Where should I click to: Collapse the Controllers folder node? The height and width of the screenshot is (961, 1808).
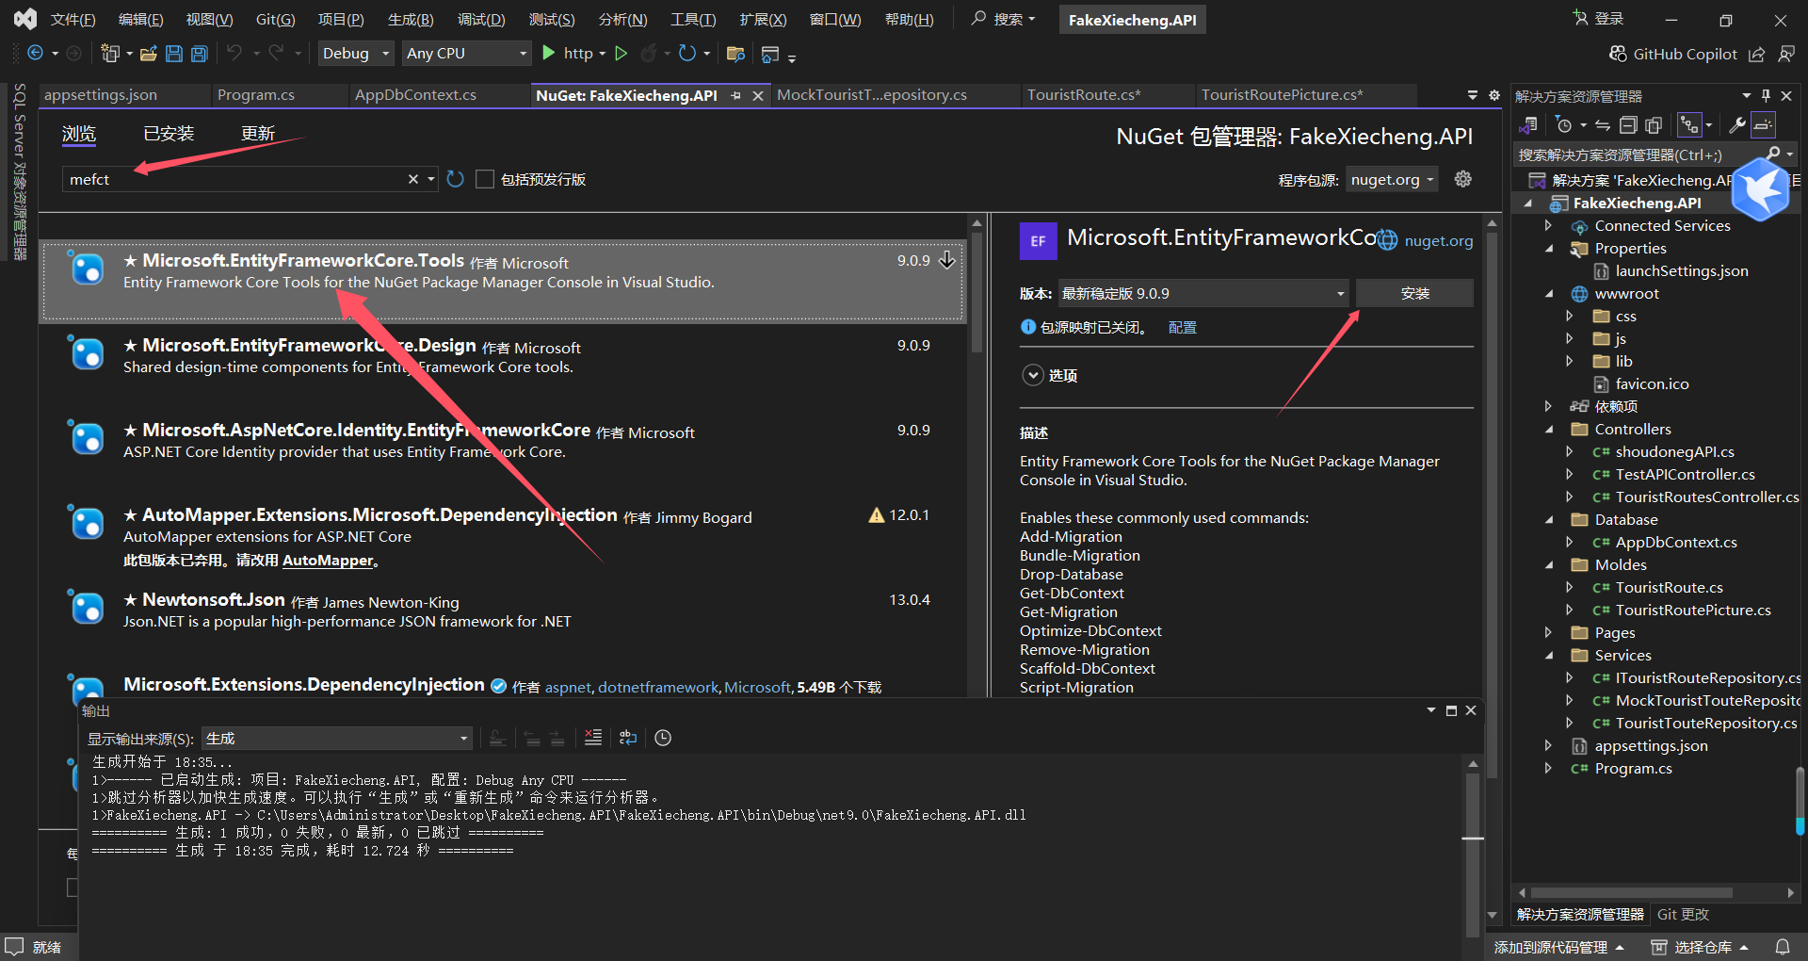pyautogui.click(x=1548, y=430)
